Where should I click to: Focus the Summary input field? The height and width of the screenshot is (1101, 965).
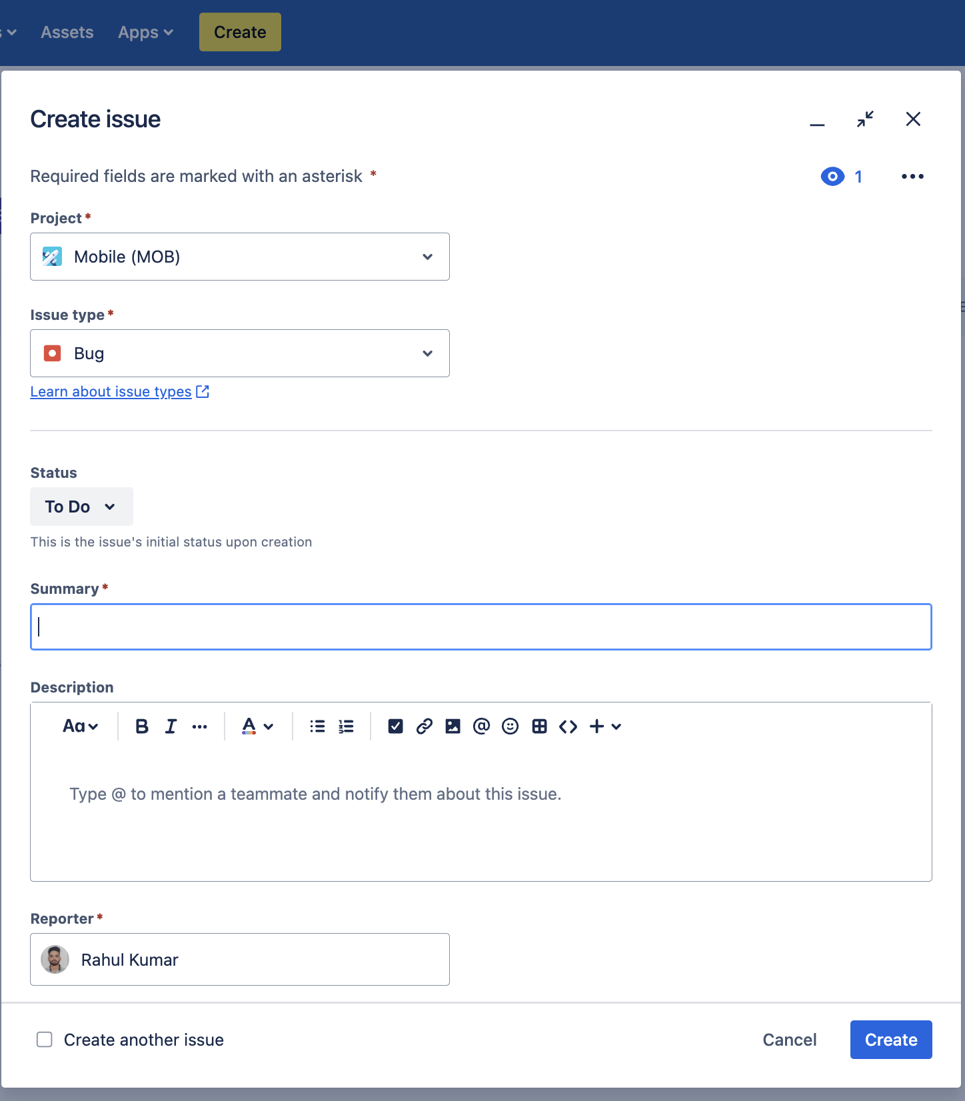tap(481, 626)
